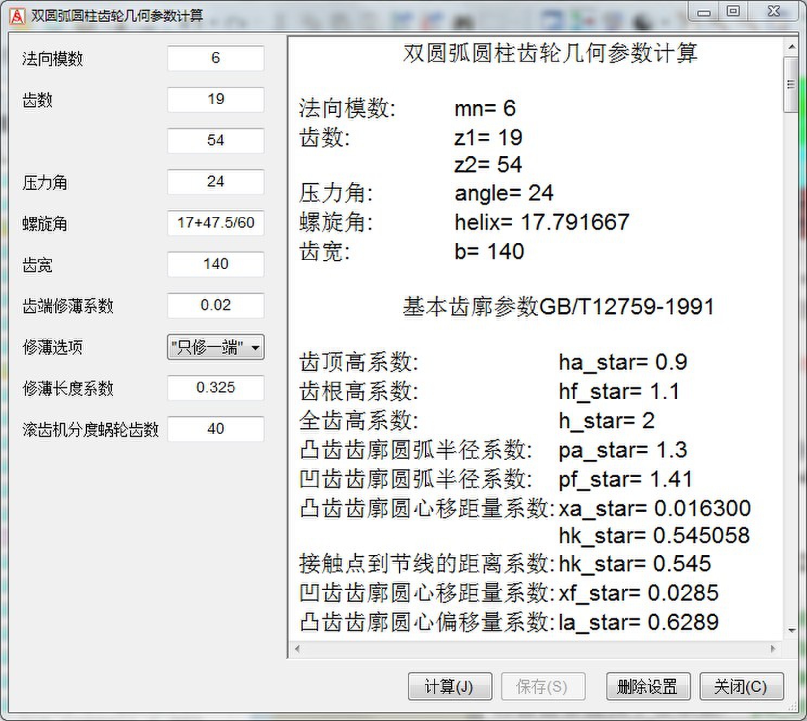Click the result text 'angle= 24'
The height and width of the screenshot is (721, 807).
[x=504, y=193]
